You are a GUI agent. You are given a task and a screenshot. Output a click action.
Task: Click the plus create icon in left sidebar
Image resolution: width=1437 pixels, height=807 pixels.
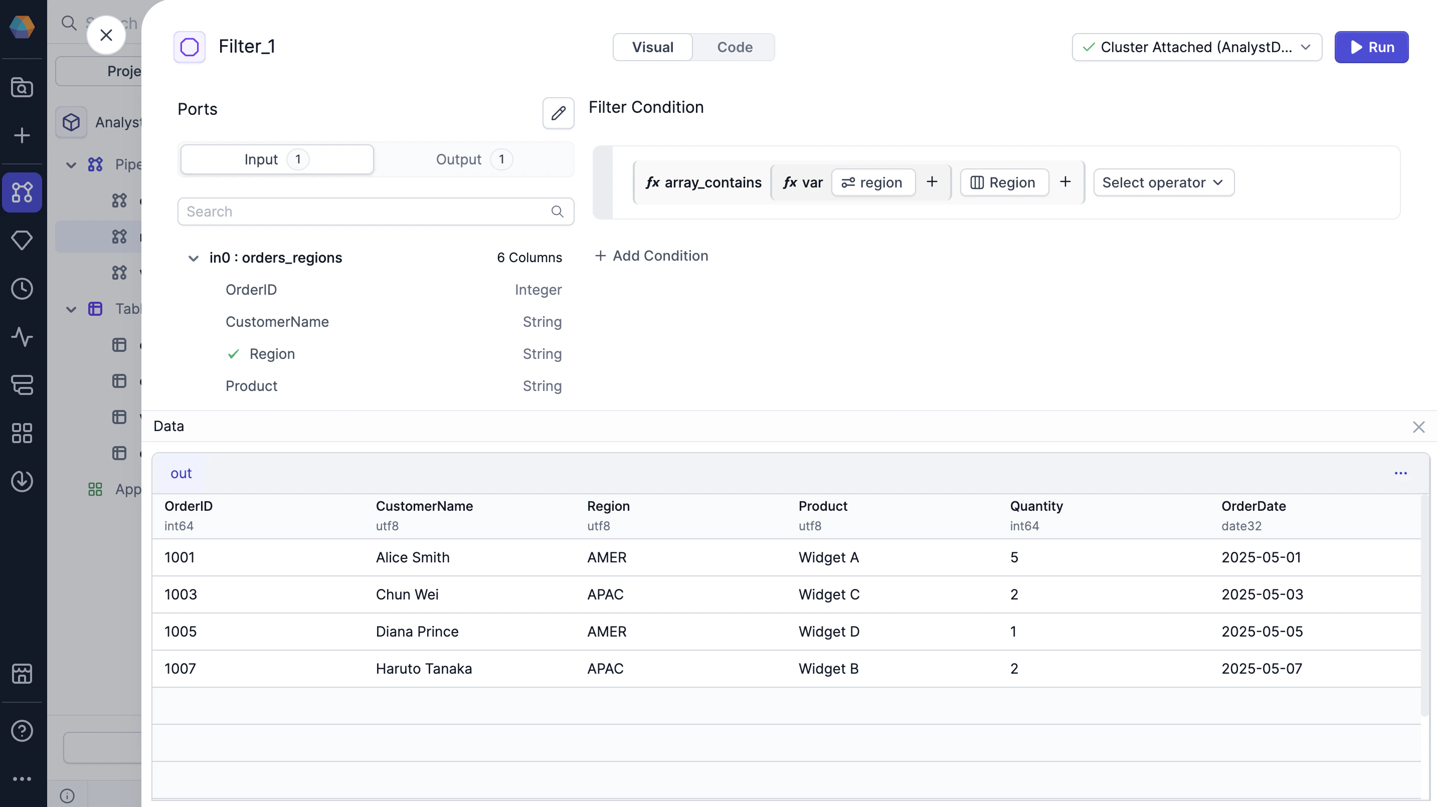coord(22,135)
